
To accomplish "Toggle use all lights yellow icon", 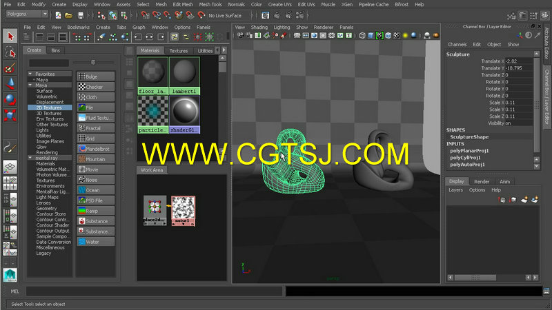I will 406,36.
